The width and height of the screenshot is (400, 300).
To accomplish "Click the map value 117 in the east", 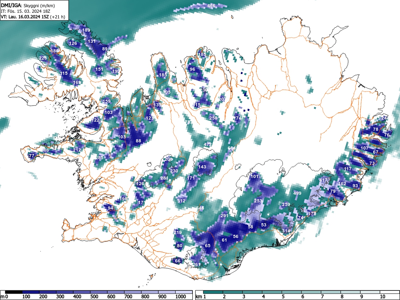I will click(x=348, y=169).
